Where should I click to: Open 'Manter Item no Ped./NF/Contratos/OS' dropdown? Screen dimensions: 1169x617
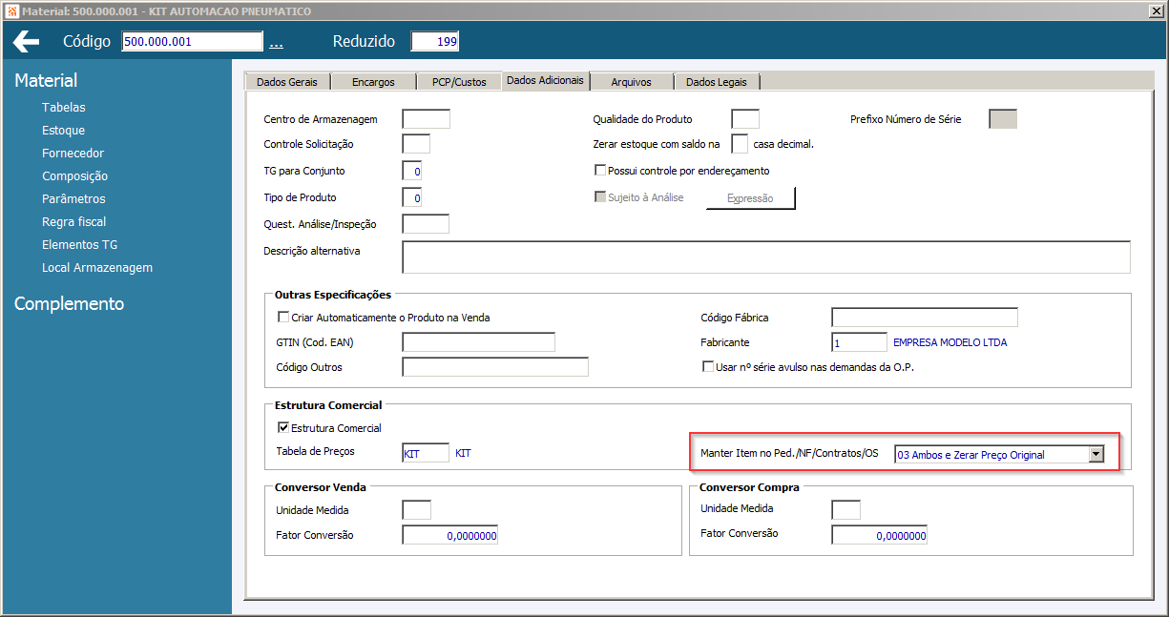(1096, 455)
